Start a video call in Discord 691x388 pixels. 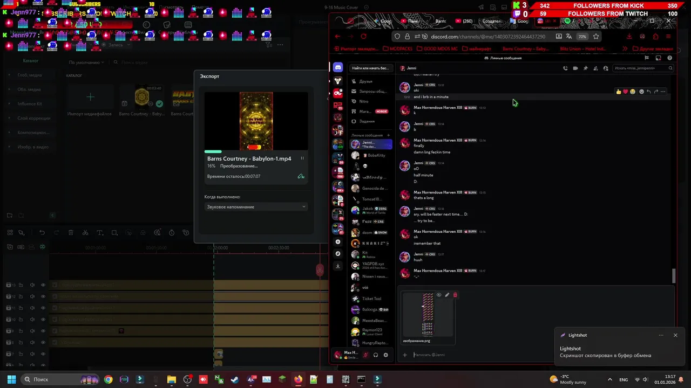pyautogui.click(x=575, y=68)
